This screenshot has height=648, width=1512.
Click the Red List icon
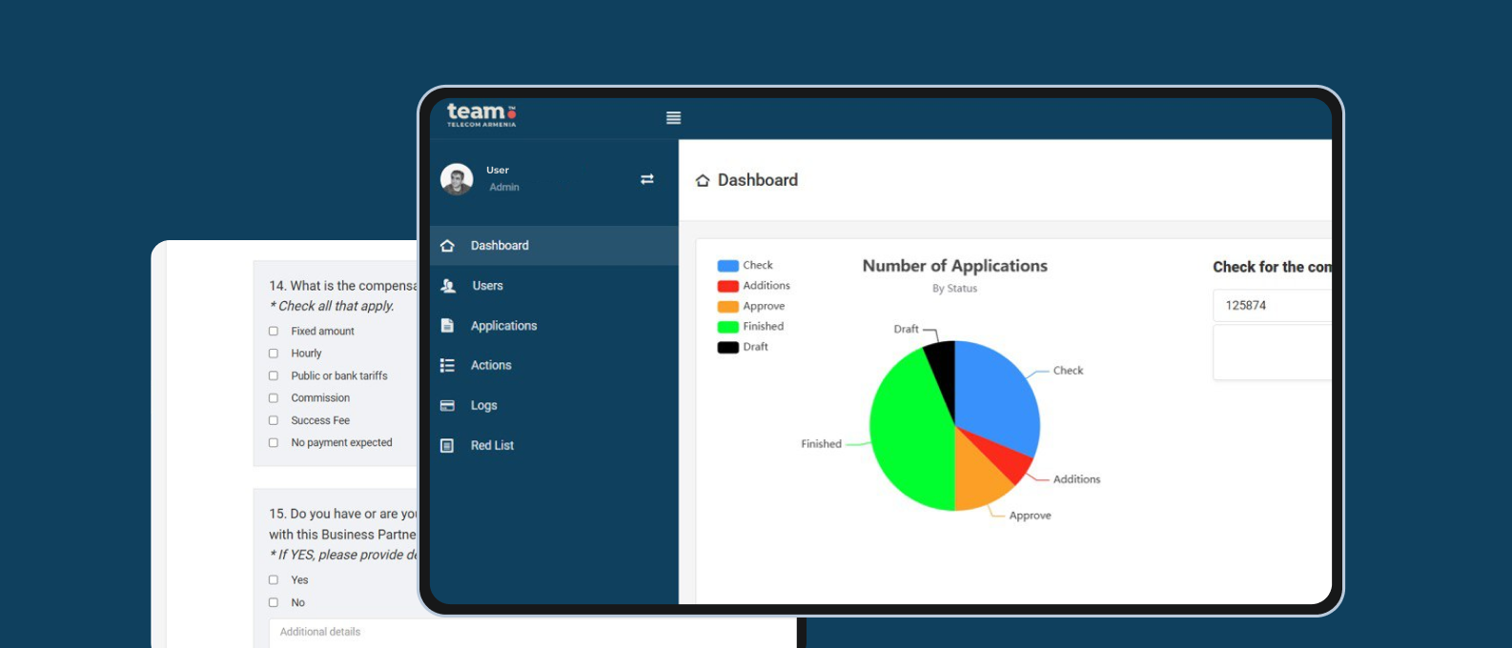tap(447, 446)
